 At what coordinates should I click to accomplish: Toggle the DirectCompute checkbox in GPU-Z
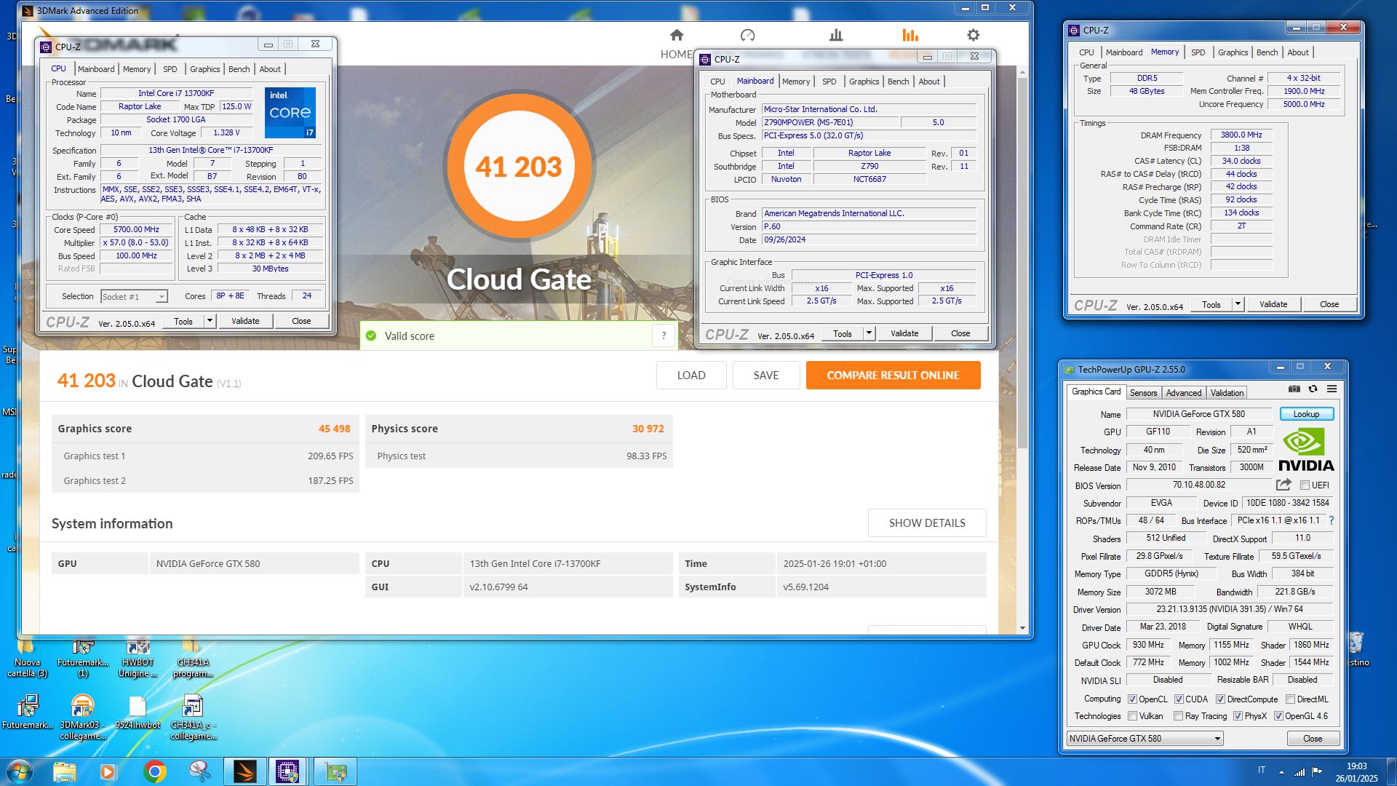point(1220,699)
